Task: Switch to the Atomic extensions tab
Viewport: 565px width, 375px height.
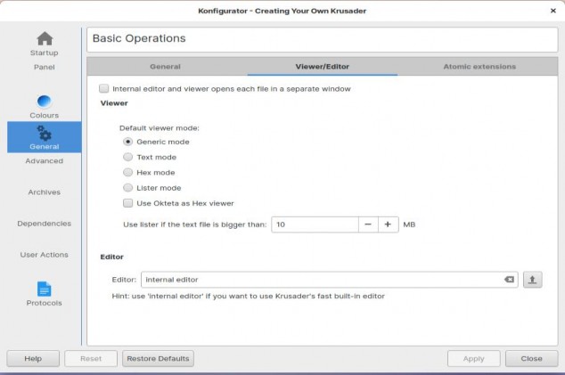Action: click(479, 67)
